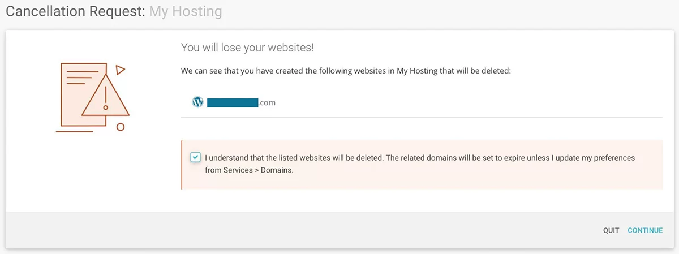Click the warning triangle exclamation illustration
The width and height of the screenshot is (679, 254).
106,97
